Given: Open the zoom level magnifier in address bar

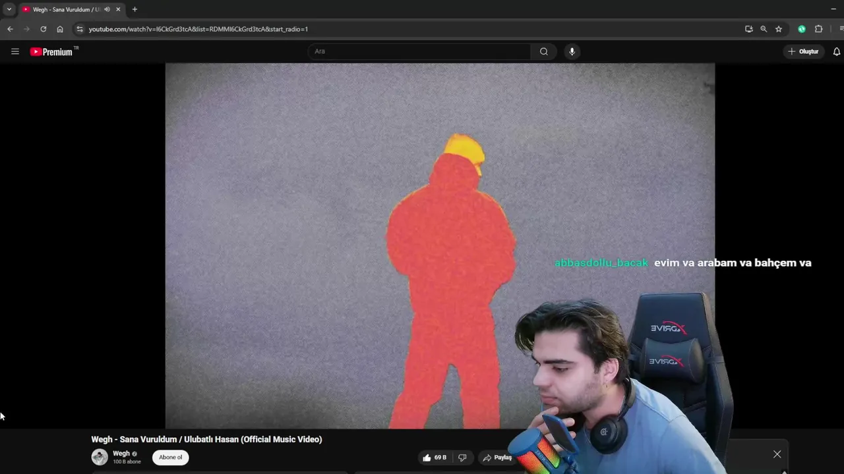Looking at the screenshot, I should (x=764, y=29).
